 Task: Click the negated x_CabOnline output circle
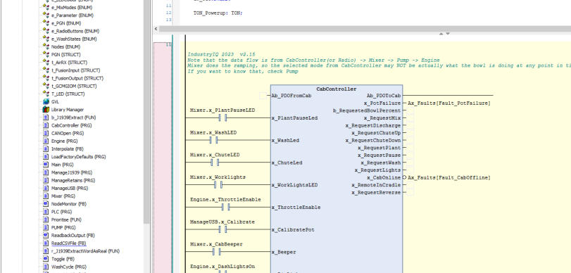(404, 177)
